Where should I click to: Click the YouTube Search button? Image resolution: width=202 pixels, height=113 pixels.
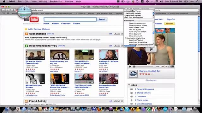102,19
